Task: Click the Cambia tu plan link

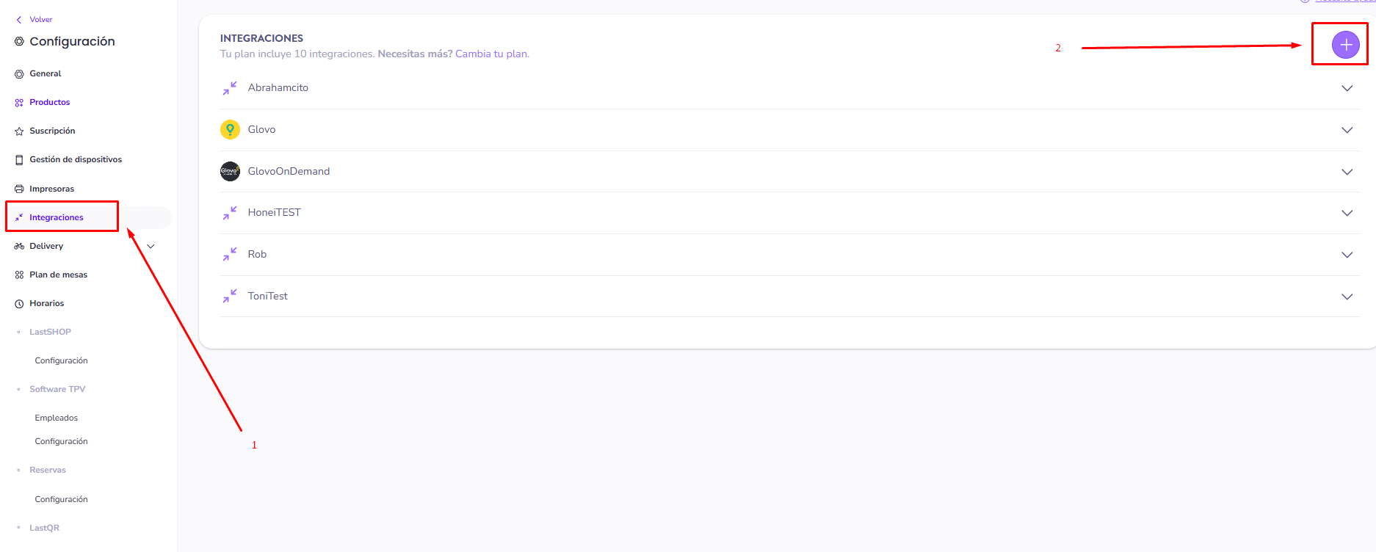Action: (492, 54)
